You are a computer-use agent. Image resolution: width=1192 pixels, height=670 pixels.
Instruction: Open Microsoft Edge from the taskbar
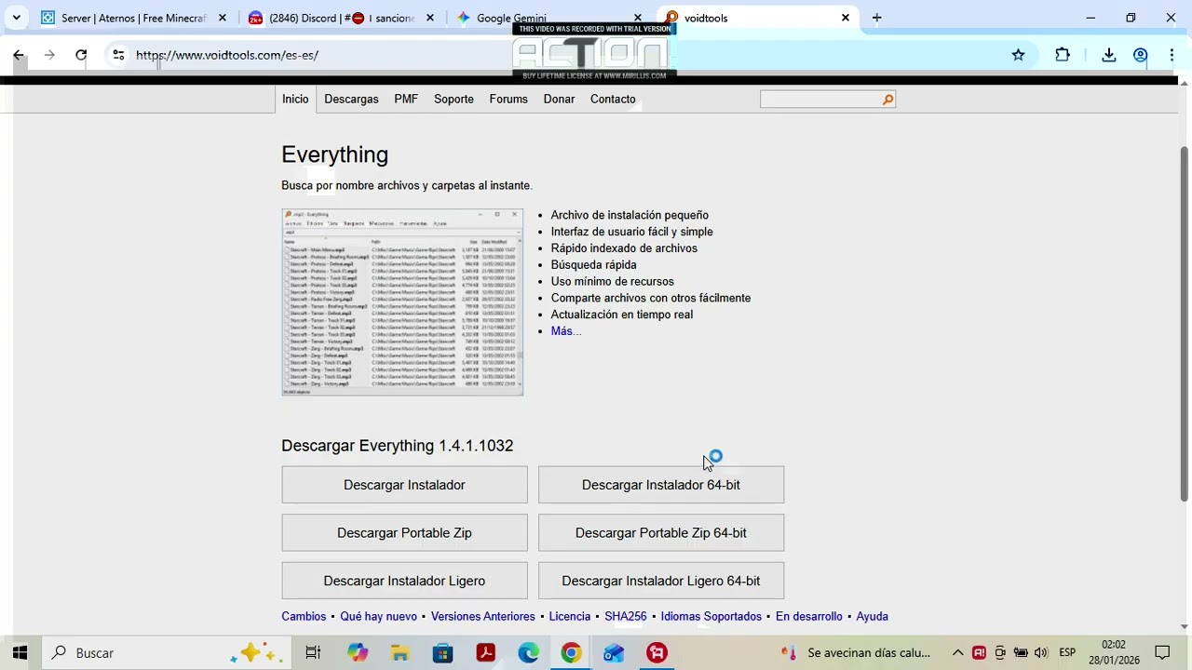pos(528,652)
